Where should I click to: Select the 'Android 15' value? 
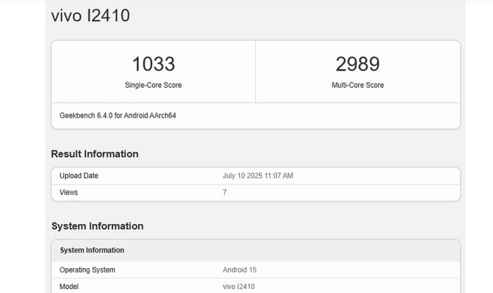click(x=240, y=270)
